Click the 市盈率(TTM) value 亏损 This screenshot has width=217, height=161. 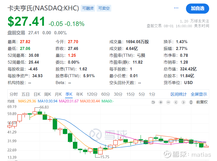point(141,55)
